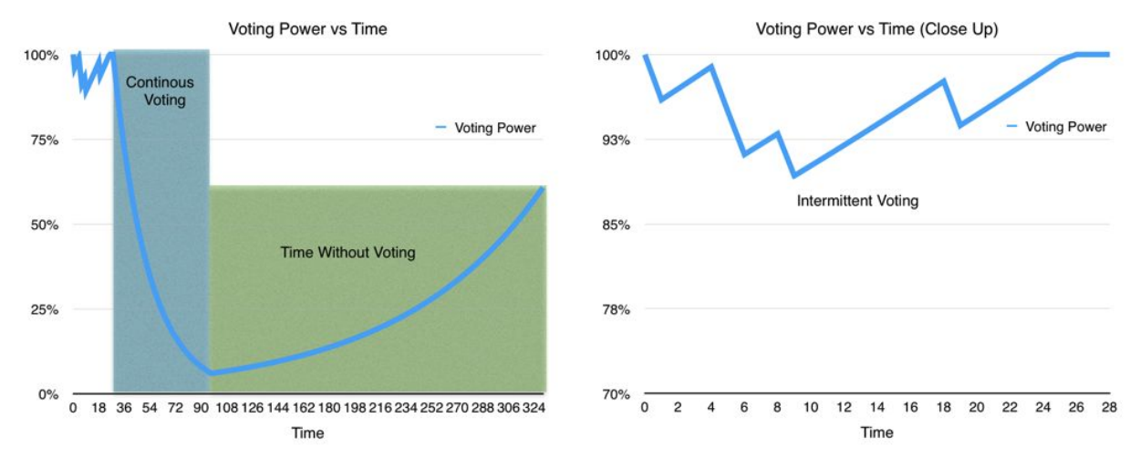Select the "Voting Power" legend label in left chart
Viewport: 1140px width, 449px height.
coord(495,129)
